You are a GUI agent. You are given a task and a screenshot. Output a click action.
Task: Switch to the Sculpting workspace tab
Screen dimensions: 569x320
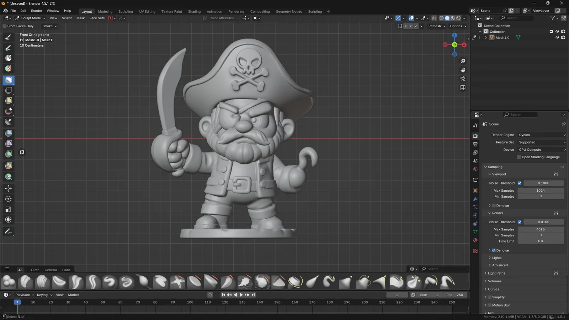click(x=126, y=12)
